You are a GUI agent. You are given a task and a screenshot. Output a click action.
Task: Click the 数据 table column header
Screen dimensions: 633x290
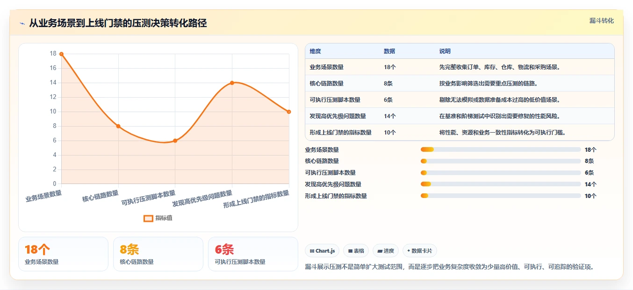pos(389,51)
